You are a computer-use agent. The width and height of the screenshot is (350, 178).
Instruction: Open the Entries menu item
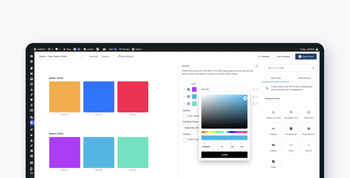tap(105, 56)
